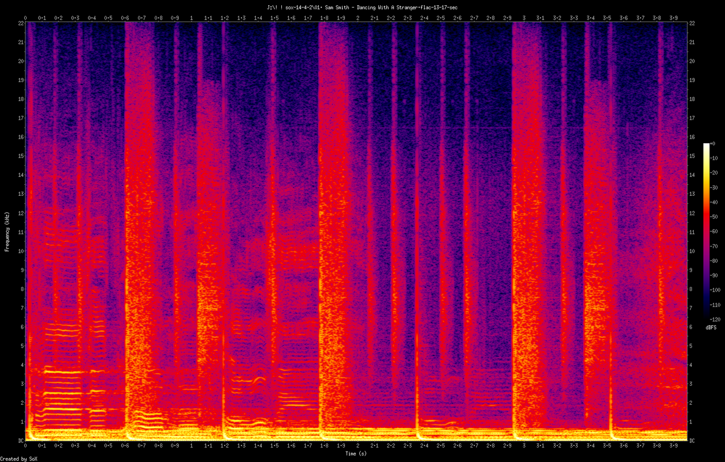Viewport: 725px width, 462px height.
Task: Click the '-10' legend value
Action: [715, 158]
